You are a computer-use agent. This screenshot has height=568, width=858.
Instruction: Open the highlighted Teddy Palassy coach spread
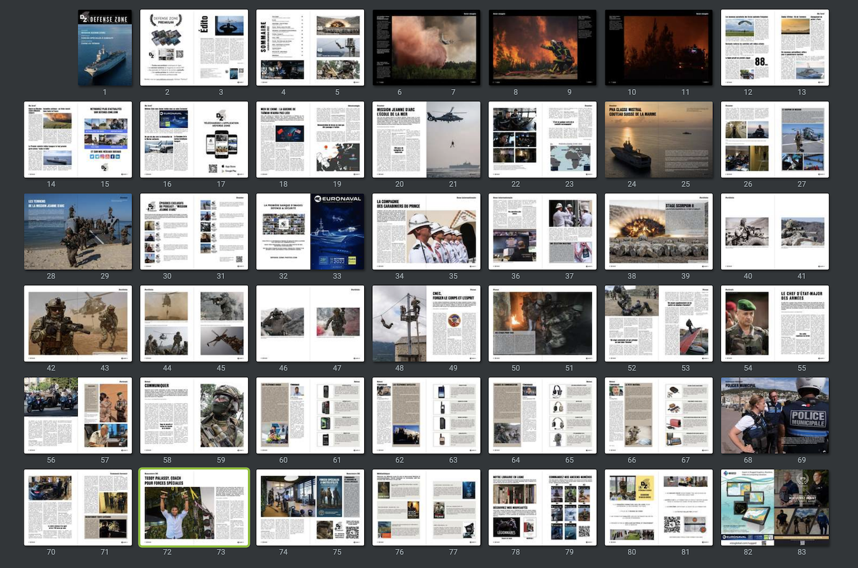[x=194, y=507]
